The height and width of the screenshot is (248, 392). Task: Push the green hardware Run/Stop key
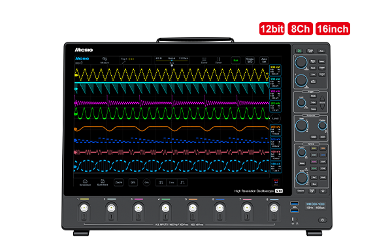[x=299, y=51]
